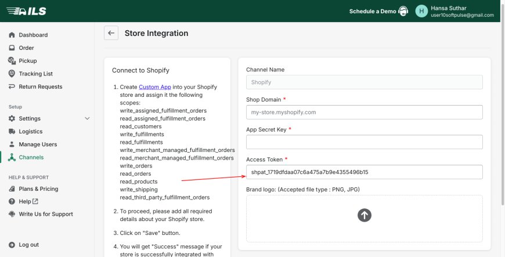Open the Return Requests menu item
This screenshot has height=257, width=505.
pyautogui.click(x=41, y=86)
